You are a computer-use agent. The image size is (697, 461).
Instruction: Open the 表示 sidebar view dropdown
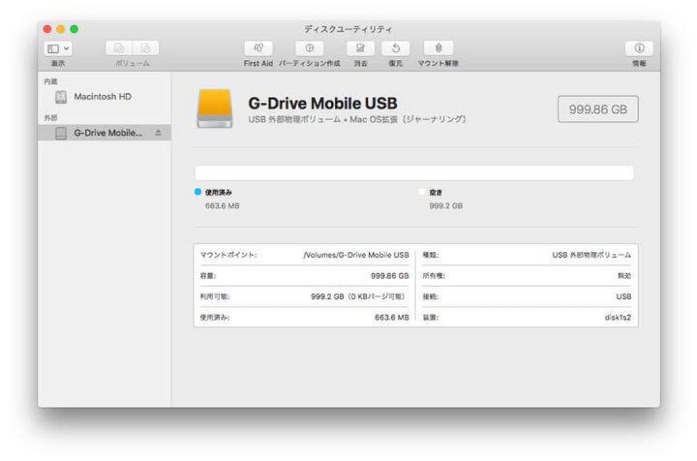point(58,48)
